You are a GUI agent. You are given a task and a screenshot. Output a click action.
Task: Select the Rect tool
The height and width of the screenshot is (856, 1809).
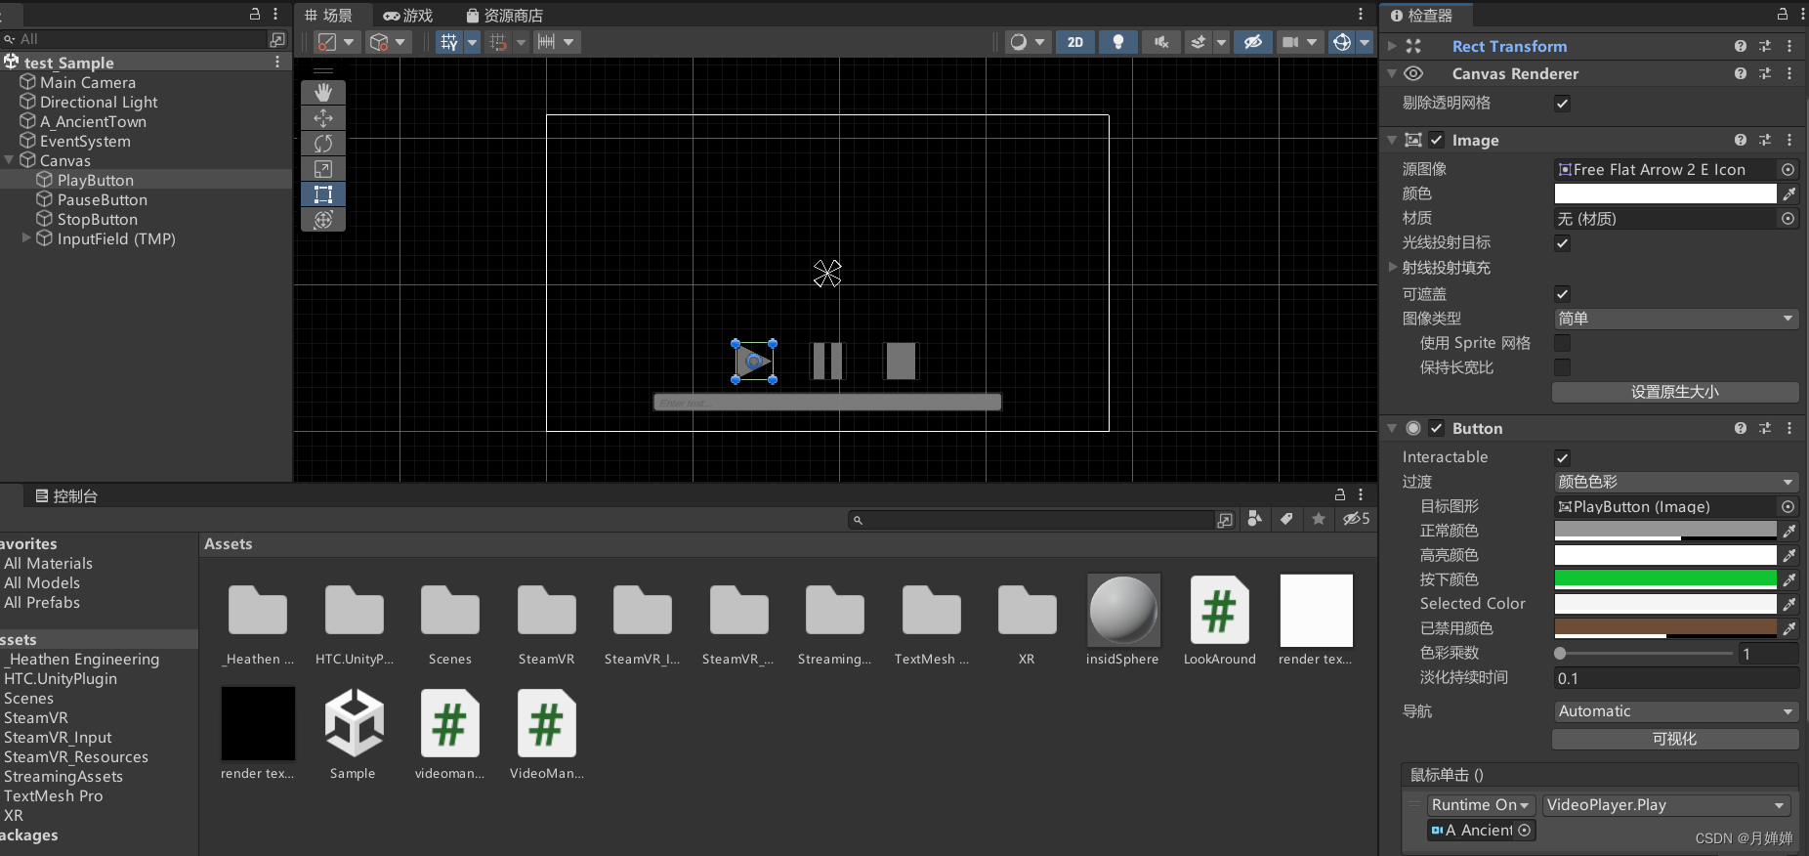tap(323, 194)
